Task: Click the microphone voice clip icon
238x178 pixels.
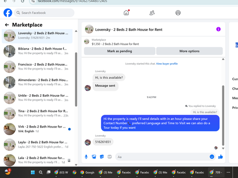Action: click(x=86, y=157)
